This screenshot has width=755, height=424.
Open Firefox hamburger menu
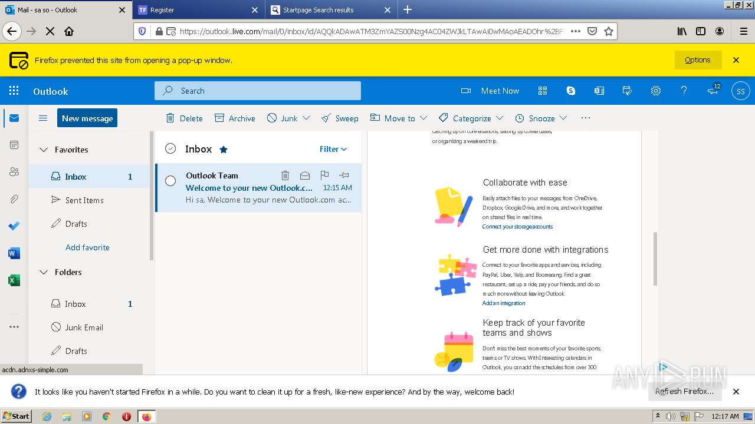[x=743, y=31]
